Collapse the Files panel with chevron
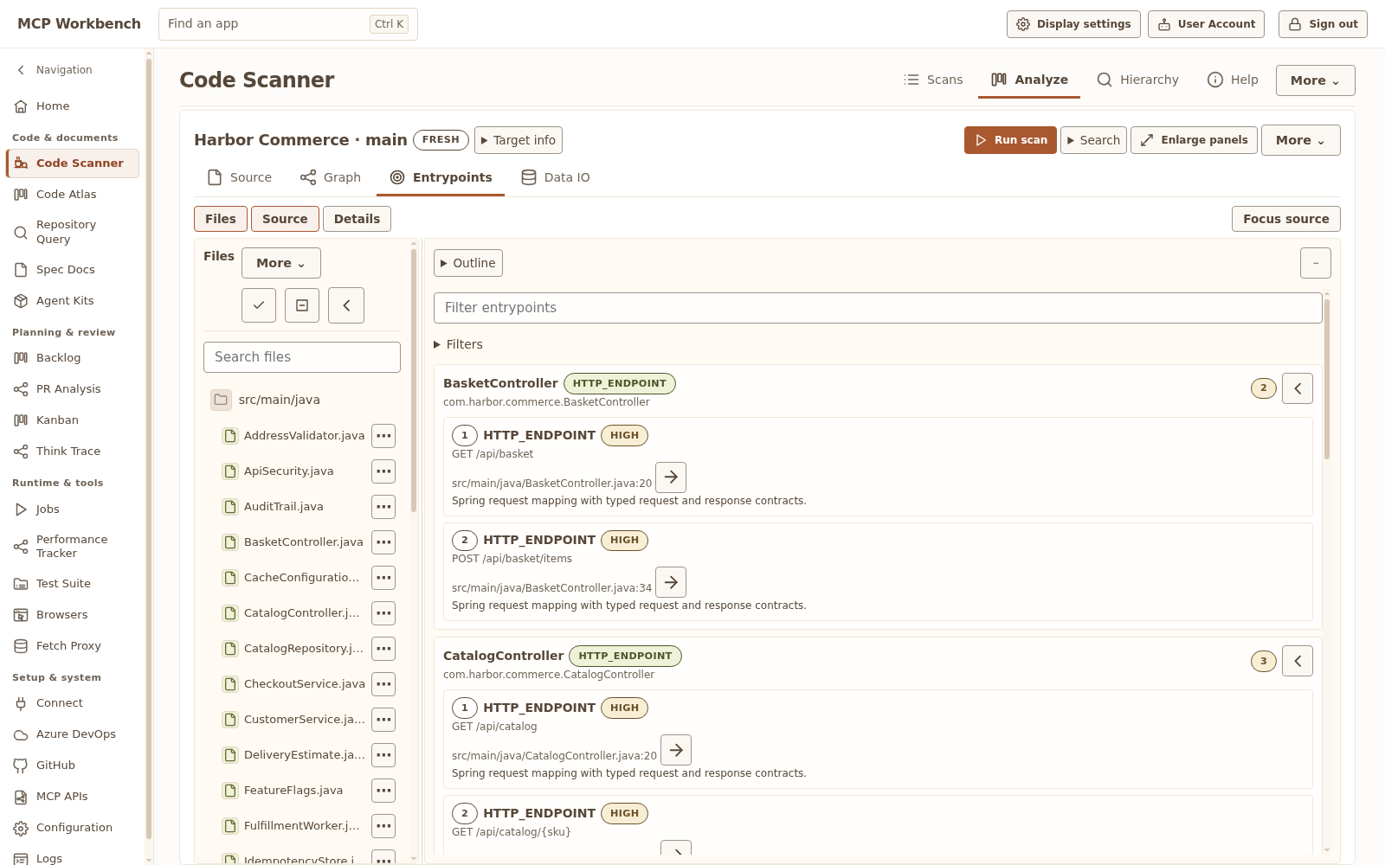 tap(346, 305)
